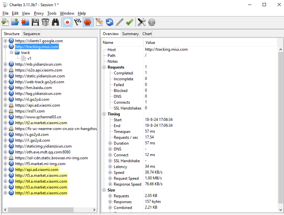Viewport: 284px width, 215px height.
Task: Select http://web-track.go2yd.com in tree
Action: coord(39,82)
